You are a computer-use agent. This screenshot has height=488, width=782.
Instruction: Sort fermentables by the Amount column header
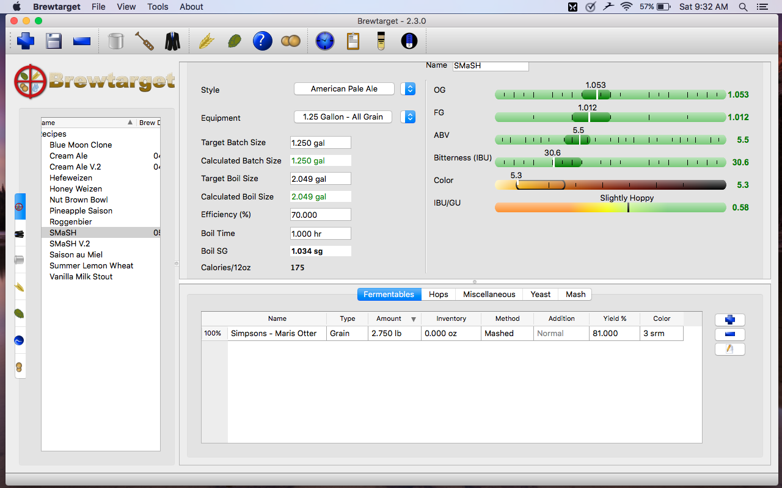click(394, 318)
